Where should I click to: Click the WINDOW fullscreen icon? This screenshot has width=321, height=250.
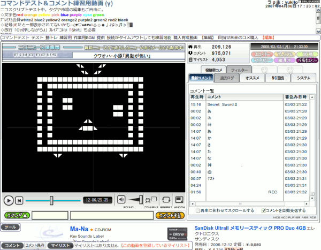pos(179,200)
